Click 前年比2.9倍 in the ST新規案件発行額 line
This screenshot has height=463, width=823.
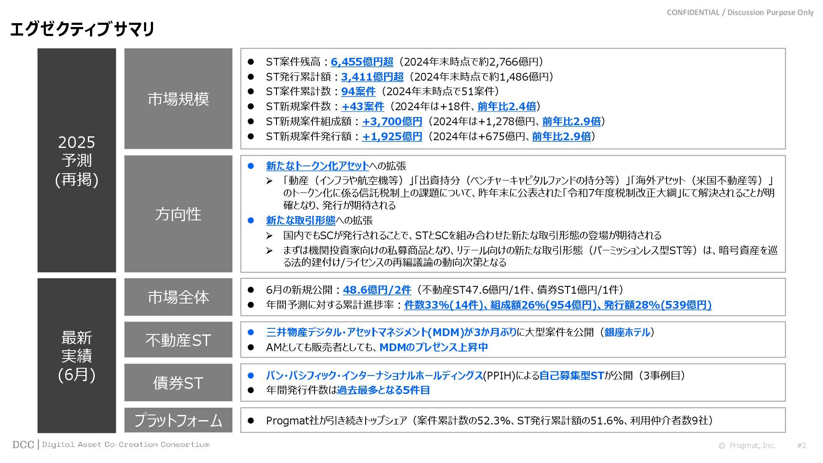tap(561, 136)
